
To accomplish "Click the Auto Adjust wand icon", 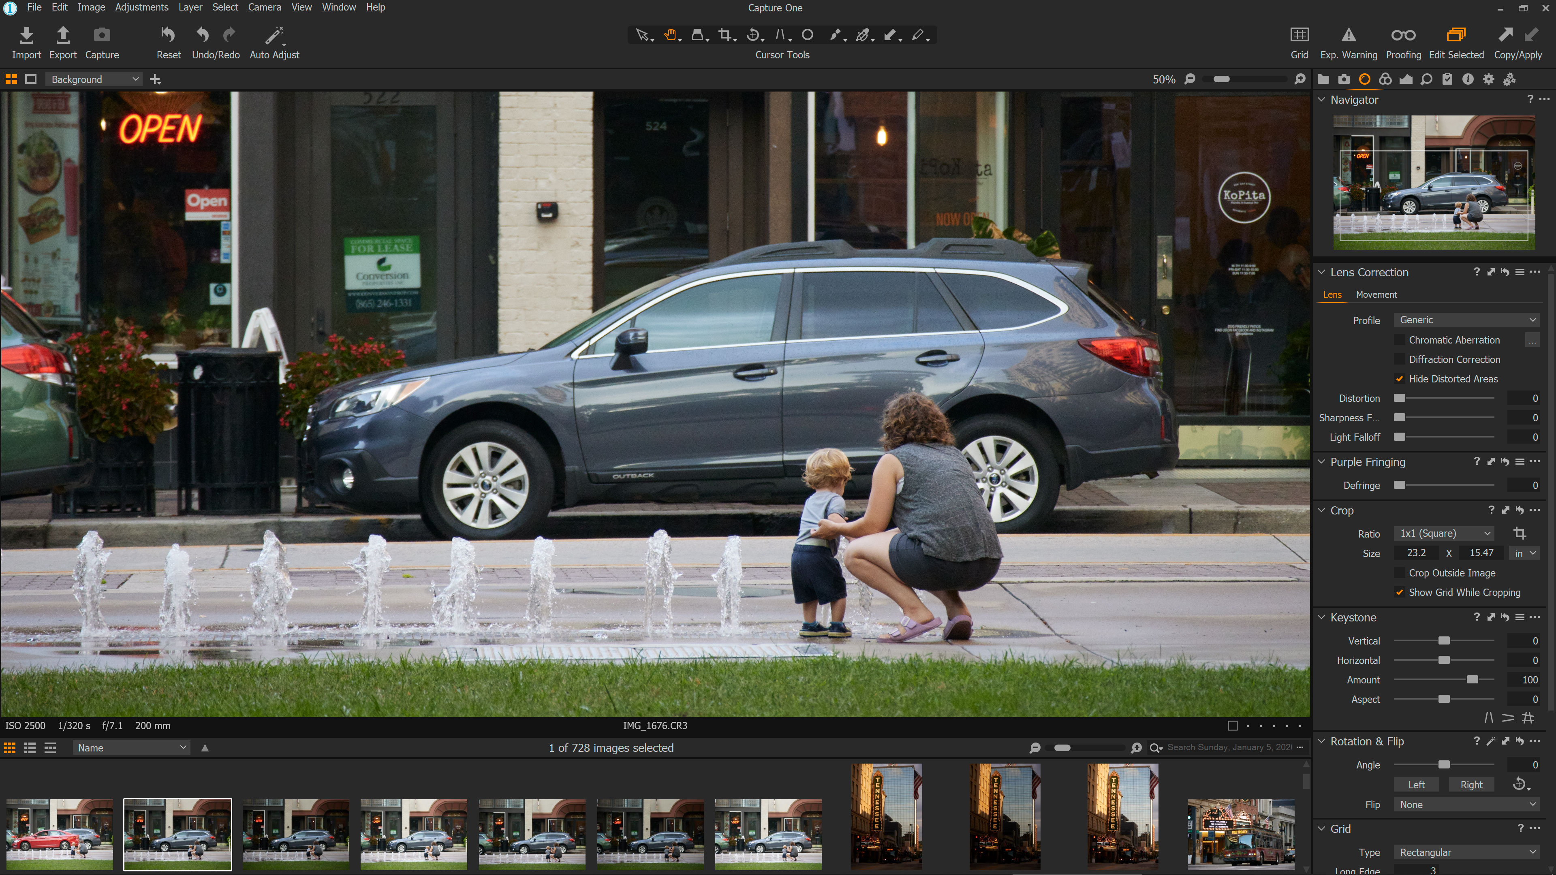I will 274,35.
